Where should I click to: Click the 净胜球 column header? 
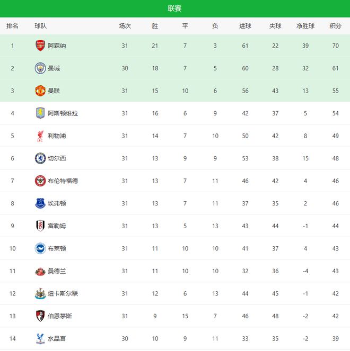[x=305, y=26]
